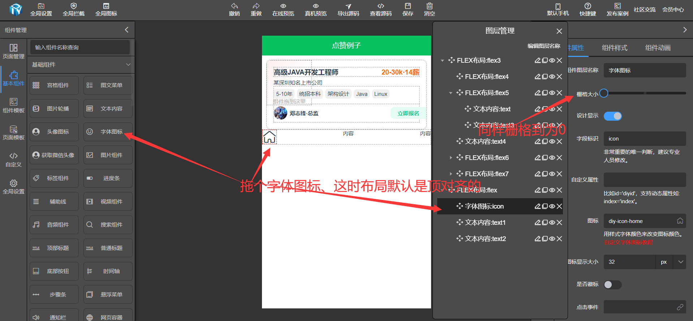
Task: Enable the 是否徽标 badge switch
Action: [x=613, y=285]
